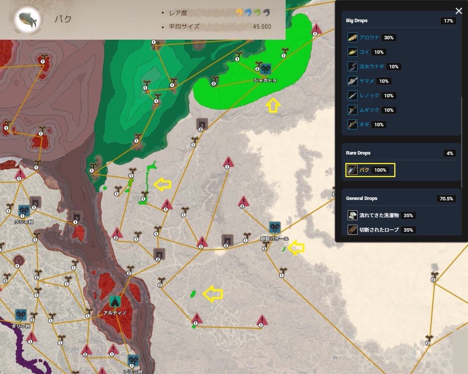
Task: Open the コイ item link
Action: [x=364, y=52]
